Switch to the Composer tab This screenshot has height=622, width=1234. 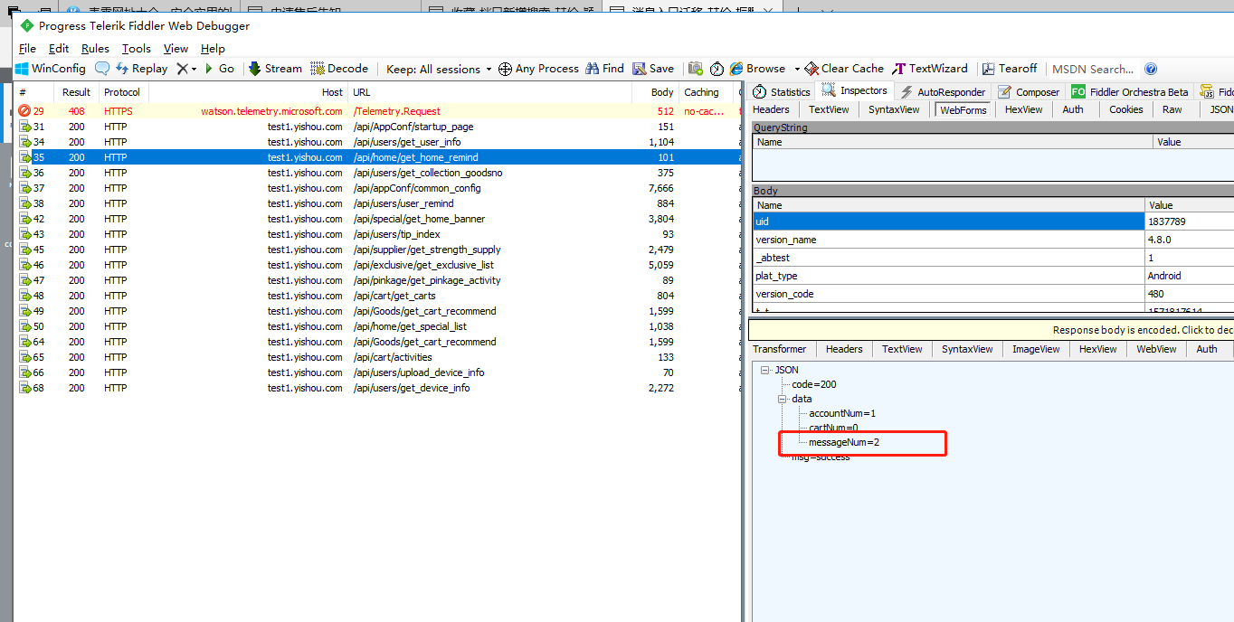click(1029, 91)
